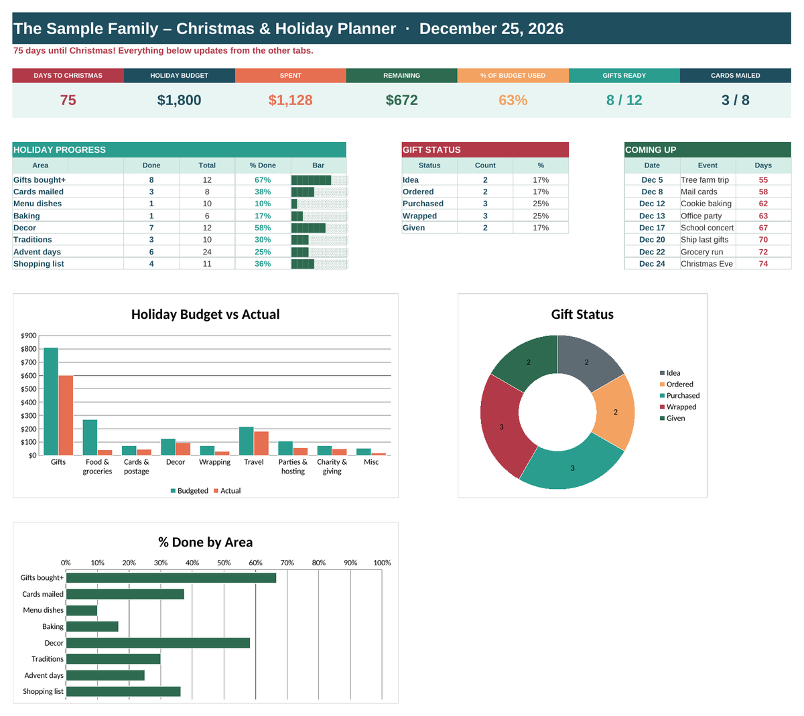The height and width of the screenshot is (716, 804).
Task: Select the 3 / 8 cards mailed value
Action: tap(736, 100)
